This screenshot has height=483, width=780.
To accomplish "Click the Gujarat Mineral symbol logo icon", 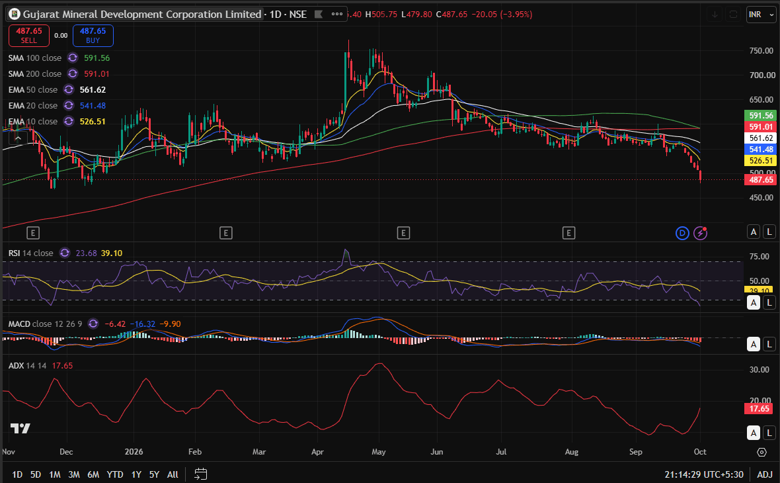I will (15, 15).
